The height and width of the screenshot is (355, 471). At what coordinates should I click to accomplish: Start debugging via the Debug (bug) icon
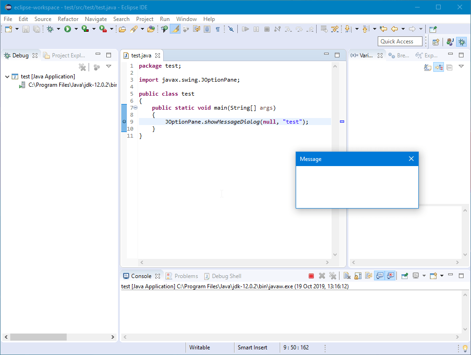(50, 29)
